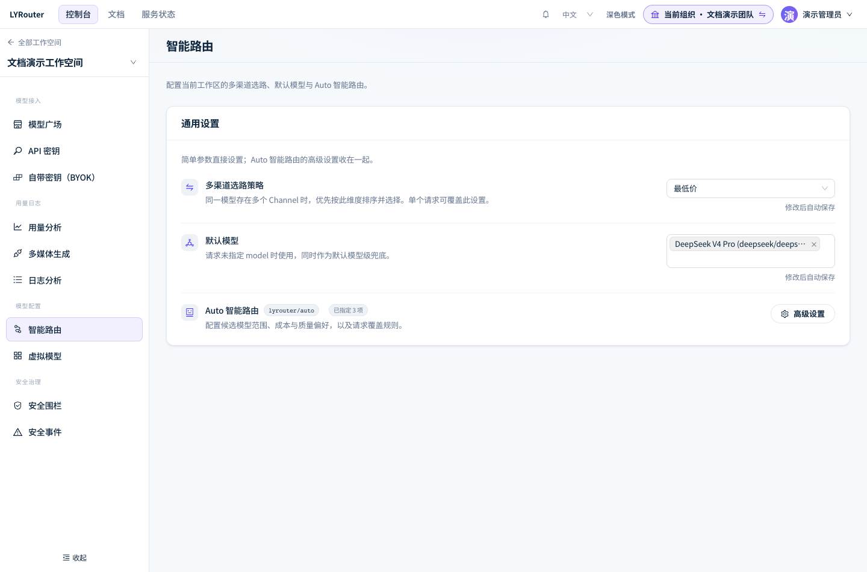Image resolution: width=867 pixels, height=572 pixels.
Task: Open the 演示管理员 account menu
Action: point(817,15)
